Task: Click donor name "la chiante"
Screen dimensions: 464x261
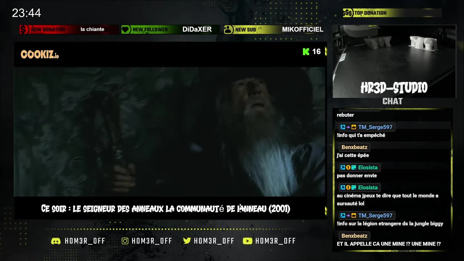Action: [x=92, y=29]
